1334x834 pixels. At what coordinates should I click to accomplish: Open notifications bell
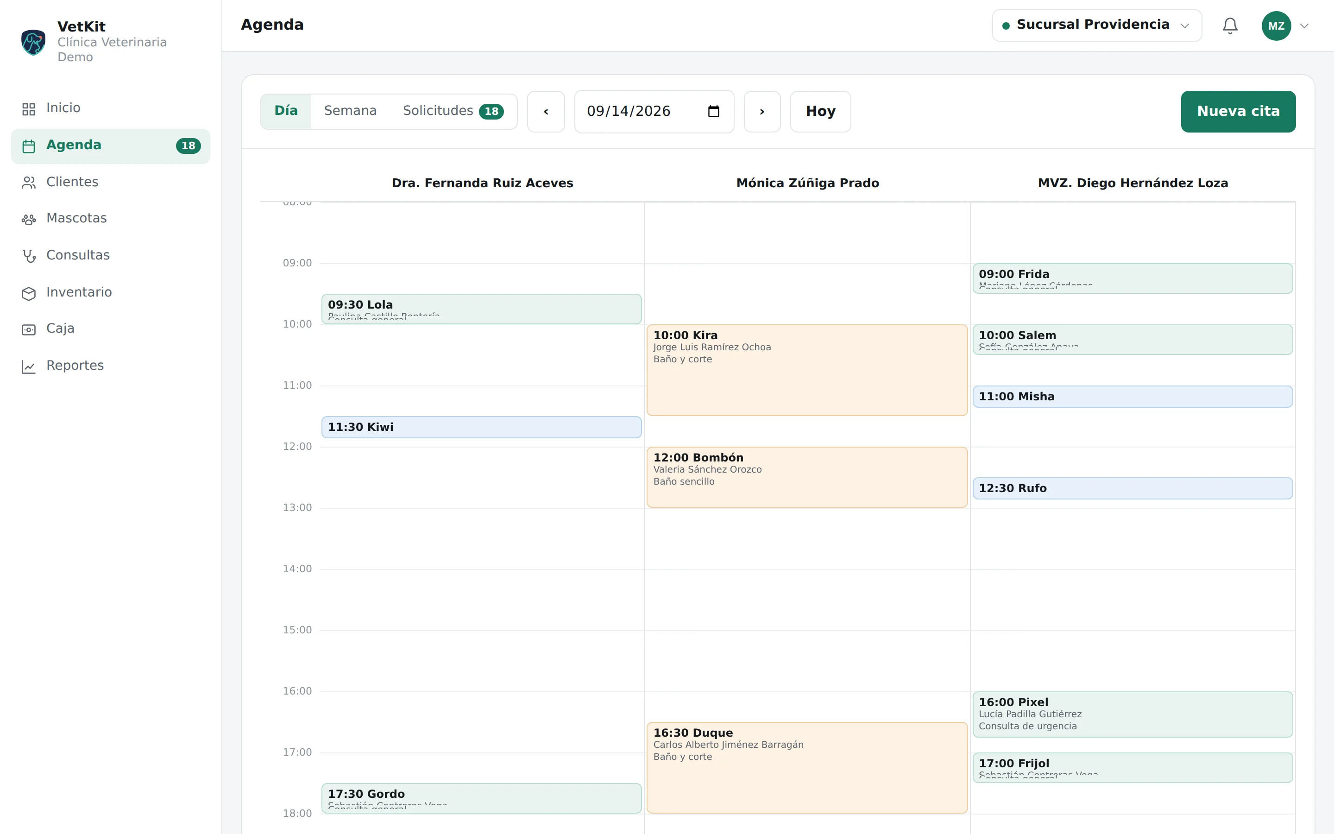1230,26
